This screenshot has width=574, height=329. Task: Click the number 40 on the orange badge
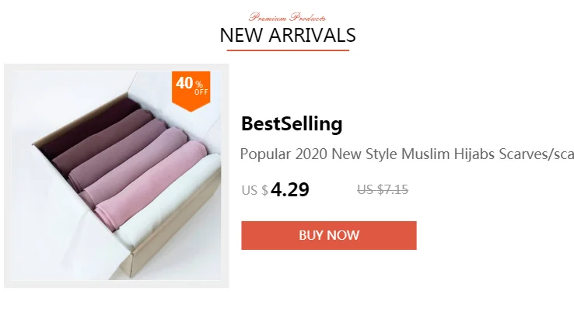[184, 83]
